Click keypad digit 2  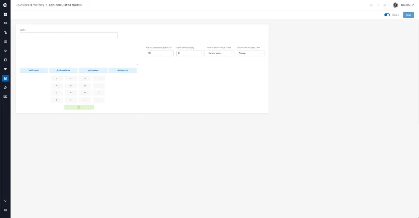tap(71, 78)
